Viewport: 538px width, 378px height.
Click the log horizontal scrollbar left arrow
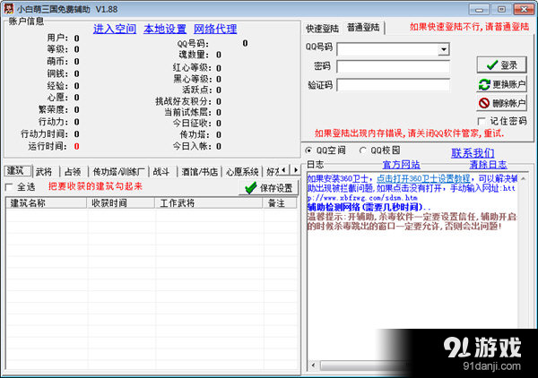point(313,365)
